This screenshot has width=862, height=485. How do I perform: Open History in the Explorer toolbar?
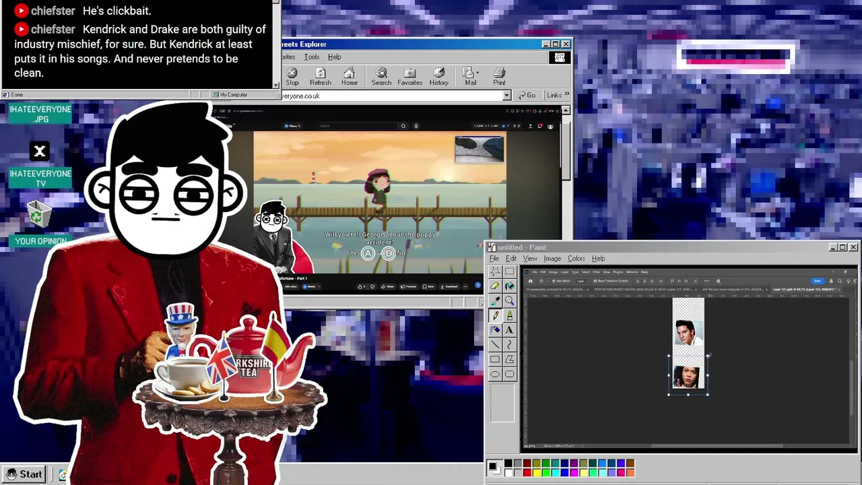coord(438,77)
